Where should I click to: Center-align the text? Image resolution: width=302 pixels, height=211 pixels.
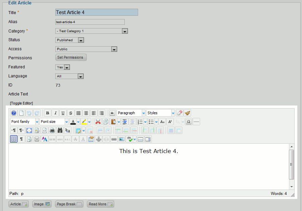click(x=86, y=113)
